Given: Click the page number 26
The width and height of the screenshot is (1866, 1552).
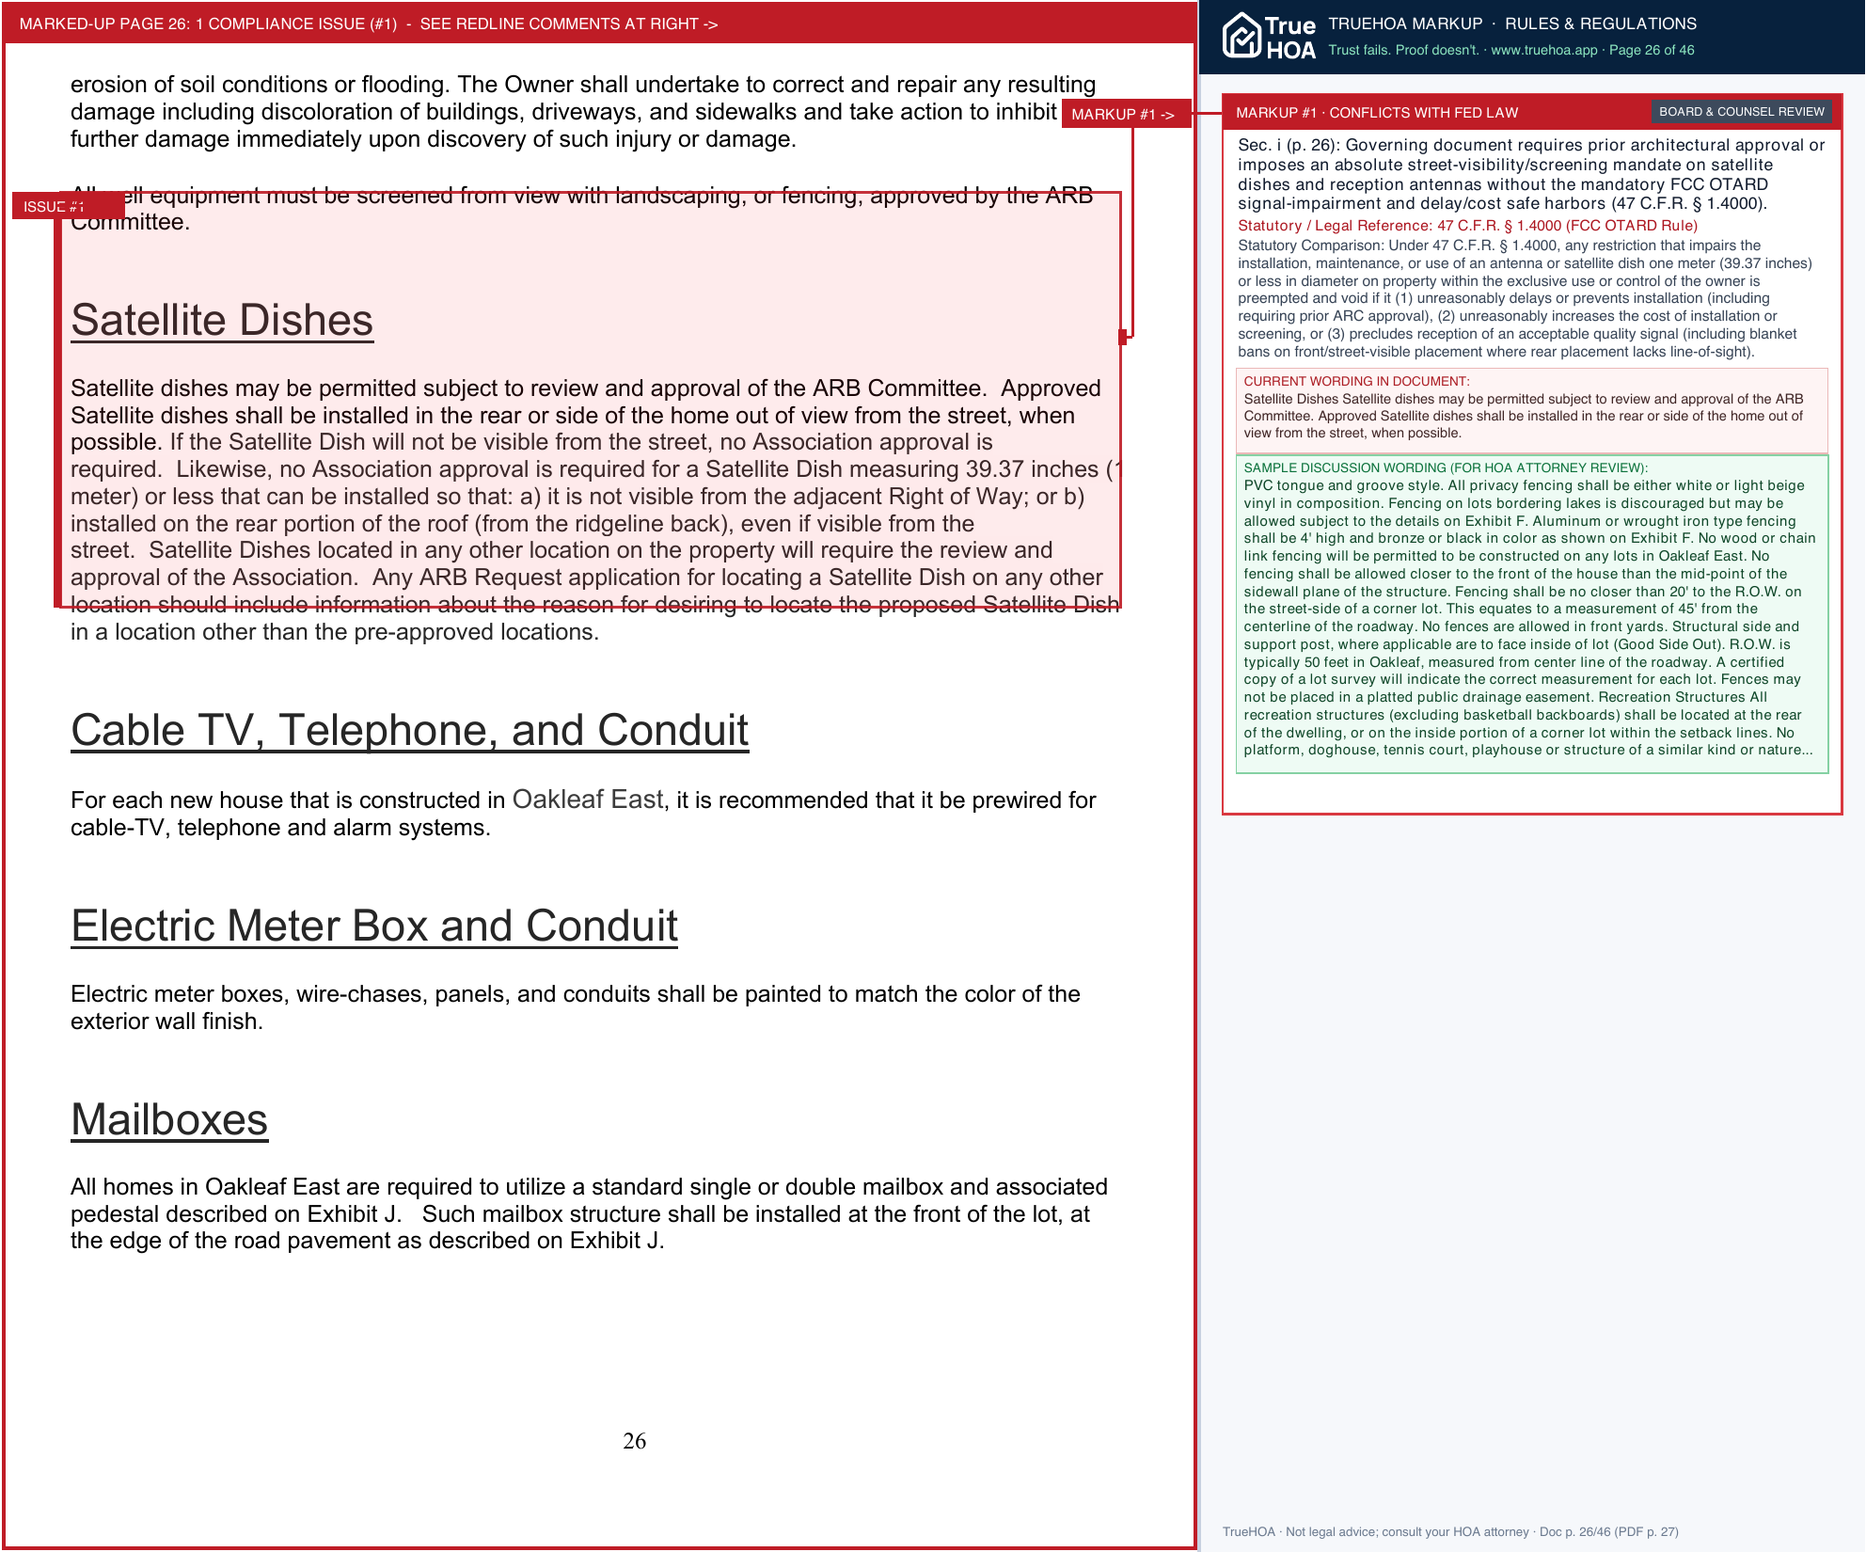Looking at the screenshot, I should tap(635, 1441).
